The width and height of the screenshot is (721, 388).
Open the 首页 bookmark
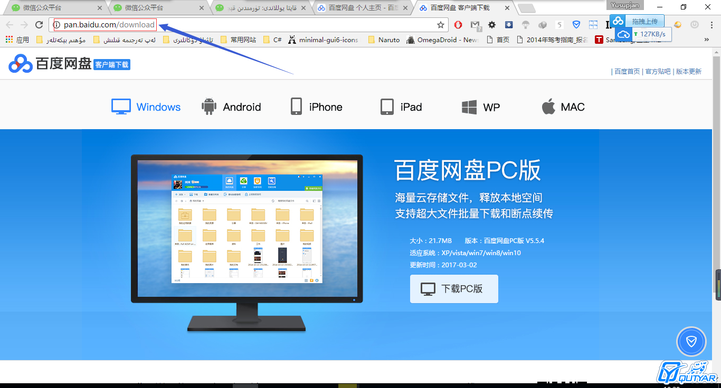(x=498, y=40)
